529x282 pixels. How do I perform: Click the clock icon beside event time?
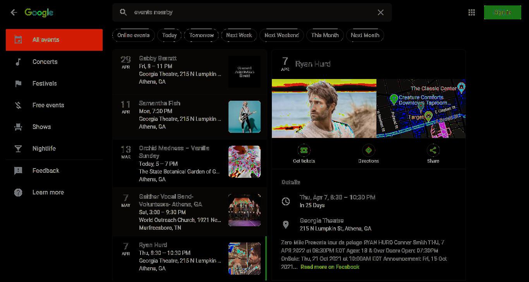[x=286, y=201]
